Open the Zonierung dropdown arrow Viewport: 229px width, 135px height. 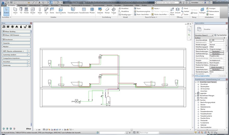28,66
